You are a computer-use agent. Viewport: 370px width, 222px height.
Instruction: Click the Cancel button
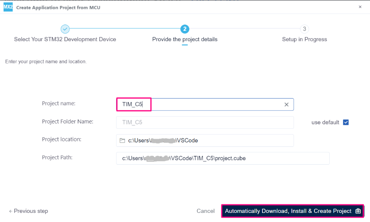(206, 211)
